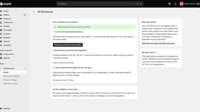The image size is (200, 112).
Task: Open Disclosure settings in app nav
Action: tap(11, 76)
